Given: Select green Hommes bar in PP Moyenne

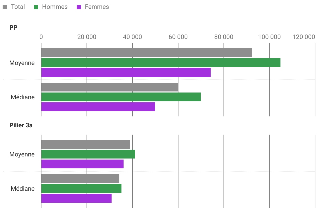Looking at the screenshot, I should click(161, 63).
